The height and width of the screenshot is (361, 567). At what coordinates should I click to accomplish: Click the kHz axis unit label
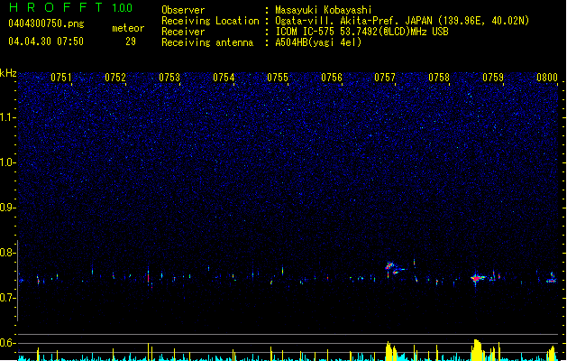pos(8,73)
